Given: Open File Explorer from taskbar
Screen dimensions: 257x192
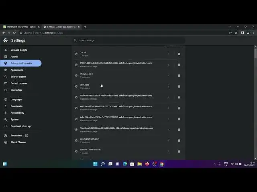Looking at the screenshot, I should [140, 164].
